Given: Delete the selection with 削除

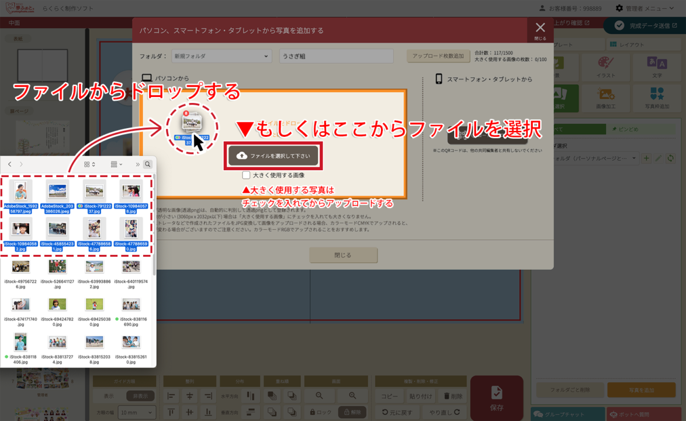Looking at the screenshot, I should pos(453,396).
